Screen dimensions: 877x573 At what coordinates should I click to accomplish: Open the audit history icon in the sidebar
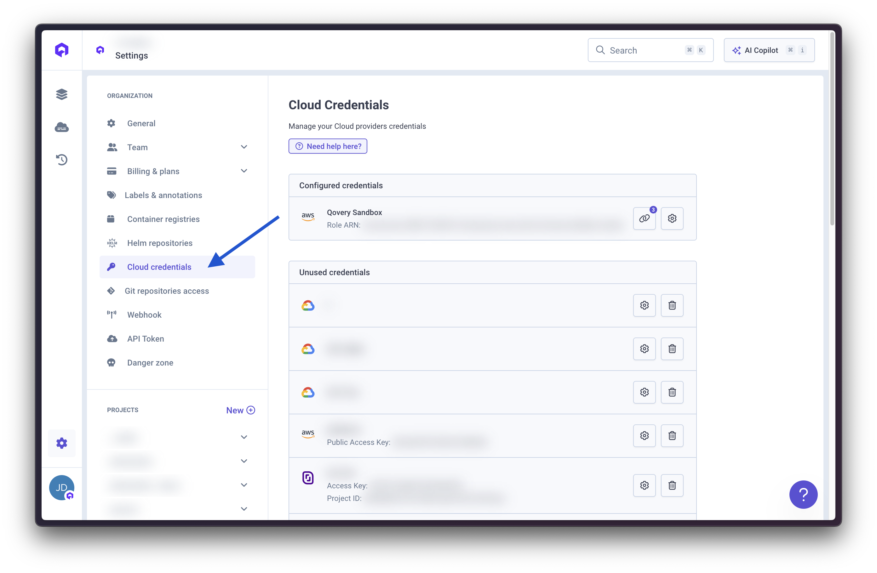61,159
